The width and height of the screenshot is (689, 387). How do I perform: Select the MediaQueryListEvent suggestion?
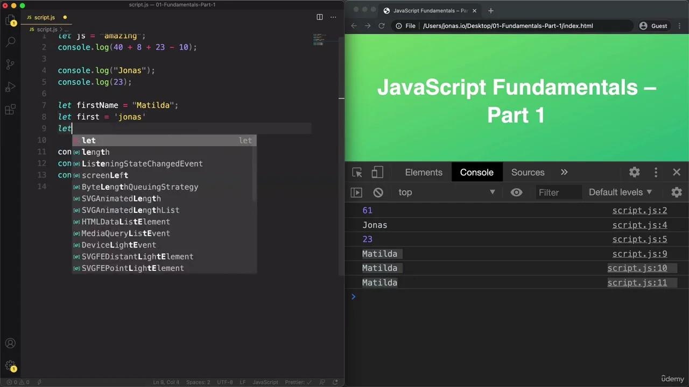click(x=164, y=233)
